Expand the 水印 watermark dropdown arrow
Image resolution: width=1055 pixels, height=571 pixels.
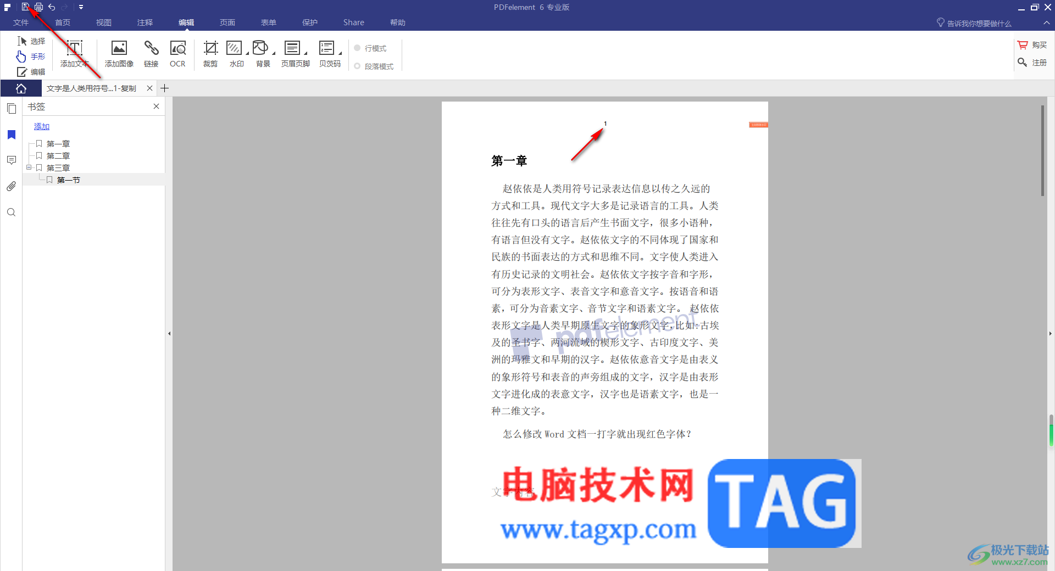[247, 53]
